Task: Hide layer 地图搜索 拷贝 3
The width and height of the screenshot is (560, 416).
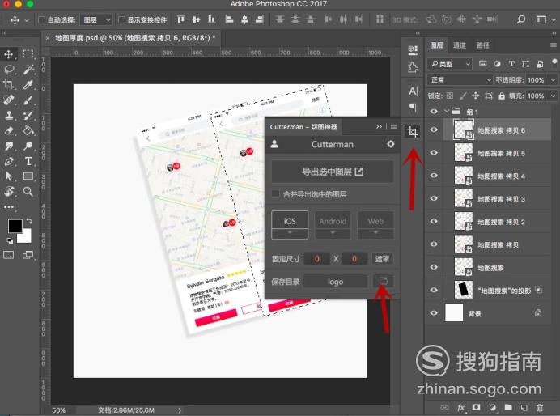Action: [x=434, y=198]
